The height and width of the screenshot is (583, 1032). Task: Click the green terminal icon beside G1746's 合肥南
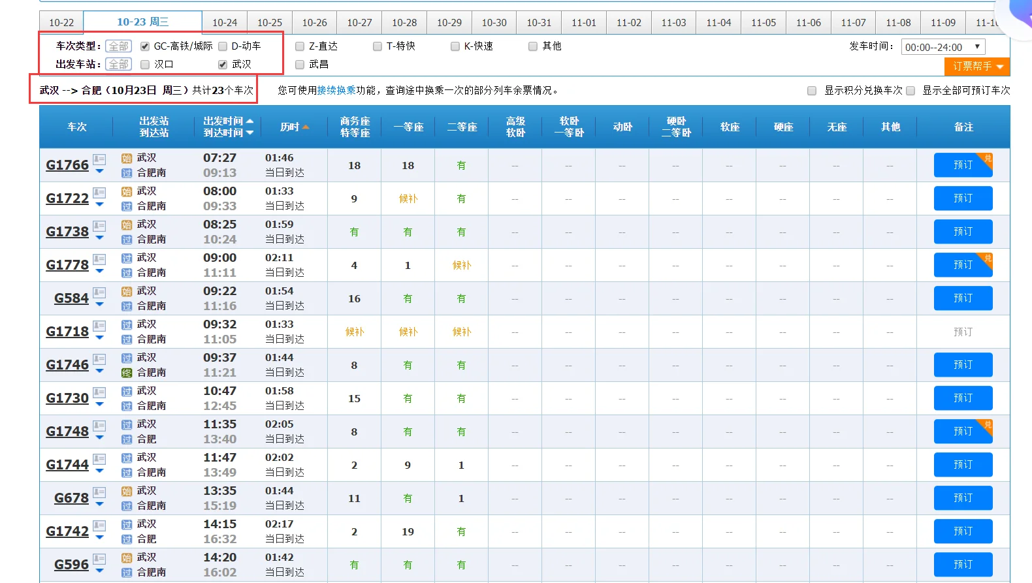pos(127,373)
